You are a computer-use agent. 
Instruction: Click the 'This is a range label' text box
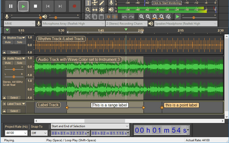tap(110, 105)
